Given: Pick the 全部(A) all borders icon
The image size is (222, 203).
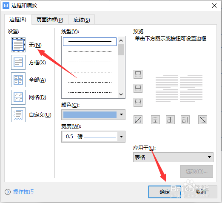Looking at the screenshot, I should pyautogui.click(x=18, y=80).
